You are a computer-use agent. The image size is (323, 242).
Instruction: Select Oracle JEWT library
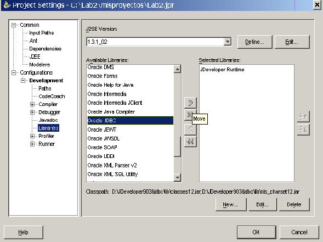coord(130,130)
